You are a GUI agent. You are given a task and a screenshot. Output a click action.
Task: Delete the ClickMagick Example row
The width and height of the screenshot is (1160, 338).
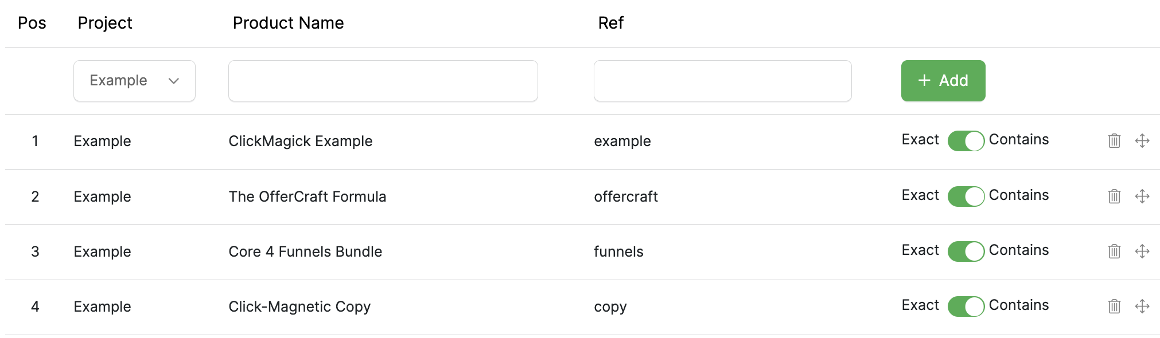pos(1114,141)
